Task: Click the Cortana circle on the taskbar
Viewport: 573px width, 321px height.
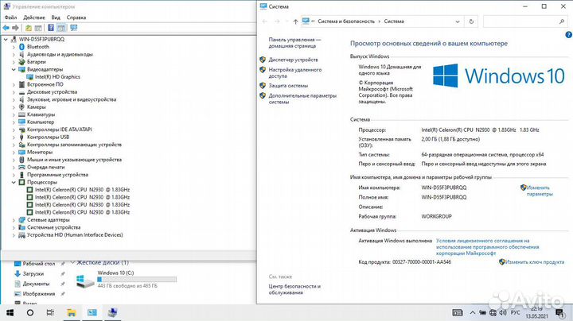Action: click(x=30, y=312)
